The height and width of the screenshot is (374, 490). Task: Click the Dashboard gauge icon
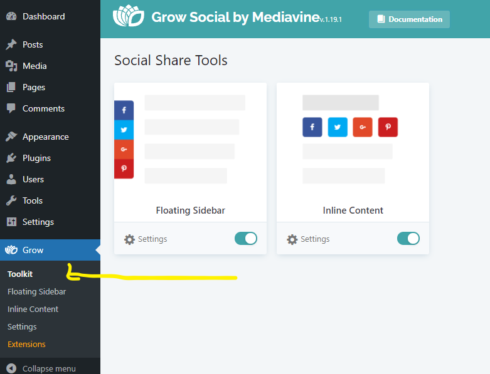(x=11, y=16)
